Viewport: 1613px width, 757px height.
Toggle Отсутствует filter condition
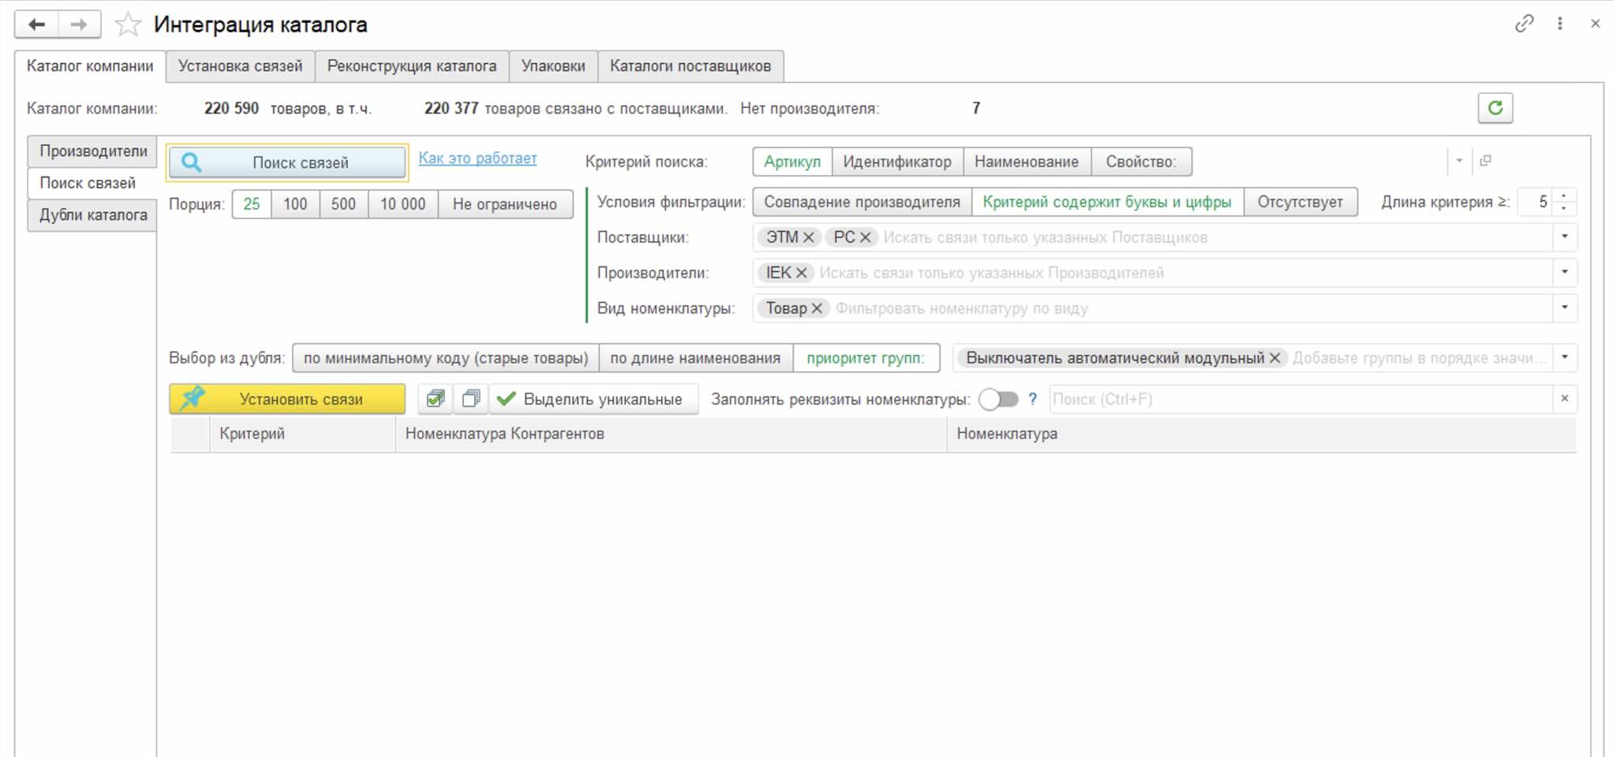(x=1300, y=202)
